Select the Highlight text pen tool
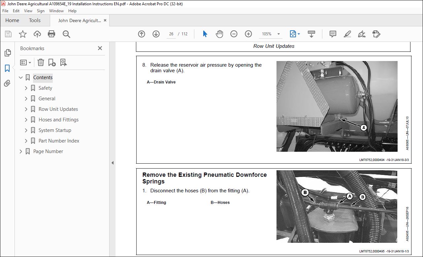Viewport: 423px width, 257px height. [x=347, y=34]
